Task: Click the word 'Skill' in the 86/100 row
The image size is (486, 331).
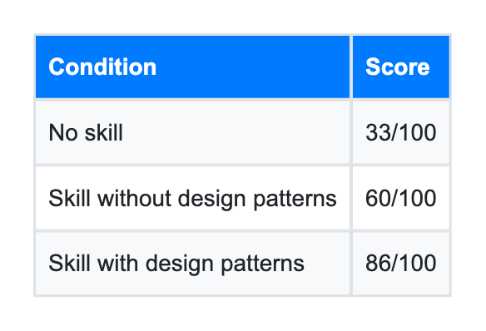Action: point(70,264)
